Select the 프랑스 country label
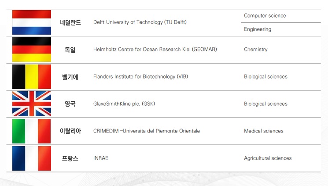The width and height of the screenshot is (328, 186). click(70, 158)
